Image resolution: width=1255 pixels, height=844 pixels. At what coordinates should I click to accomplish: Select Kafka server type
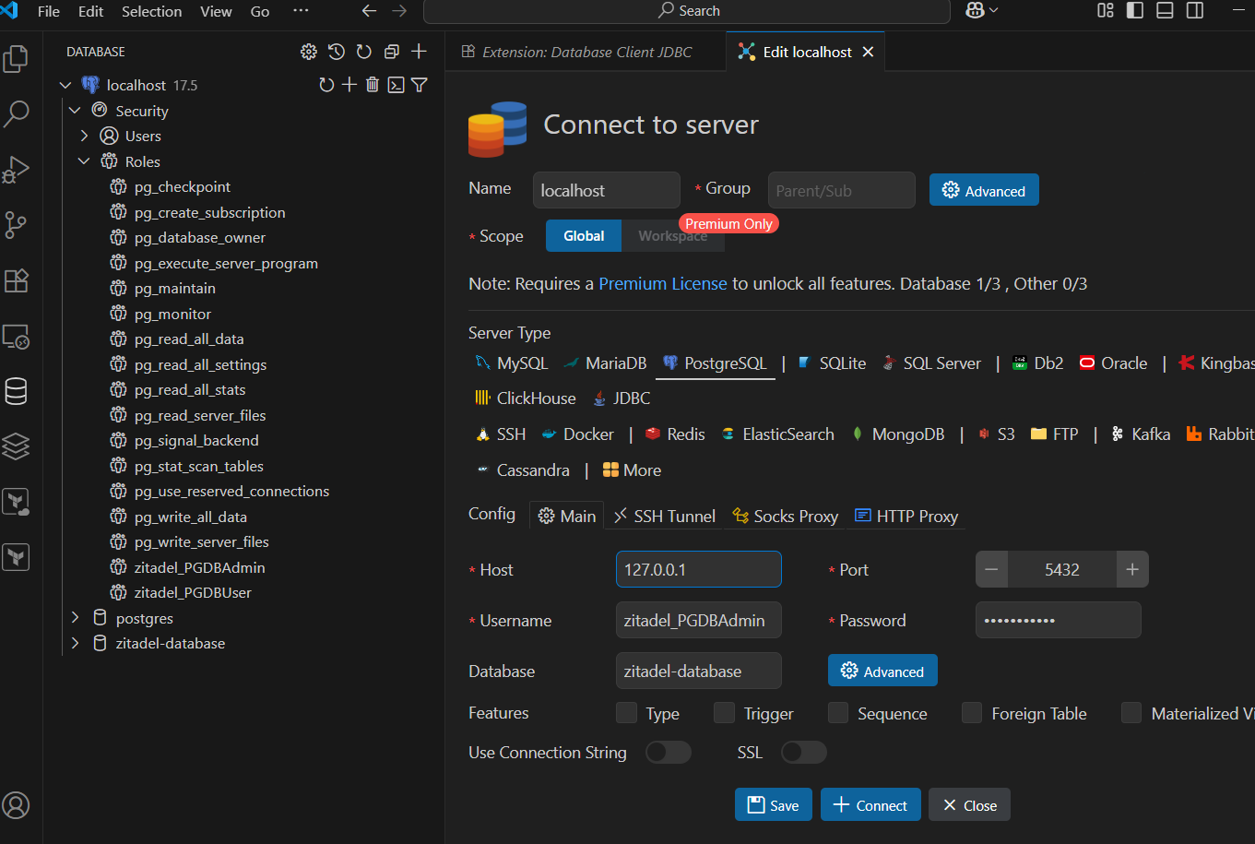1141,434
